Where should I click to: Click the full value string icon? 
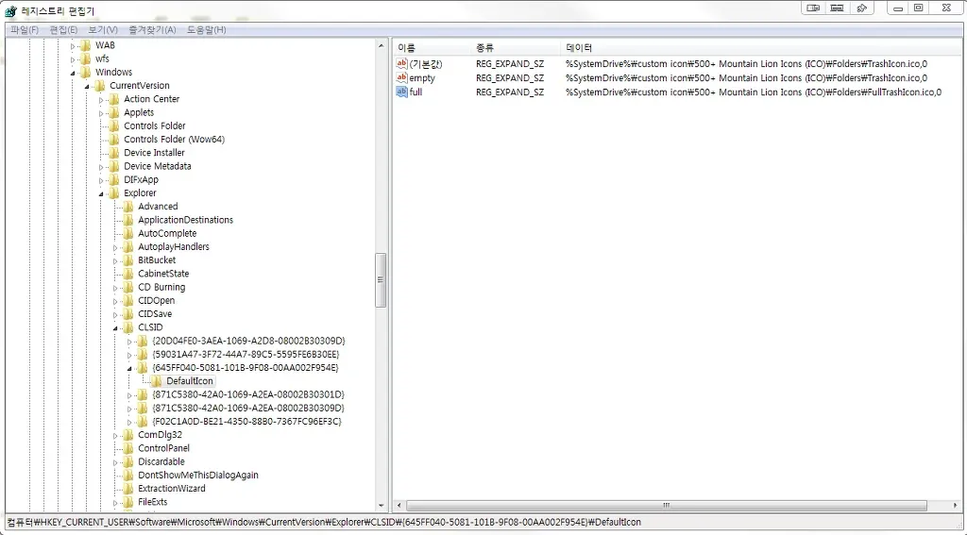pos(401,92)
